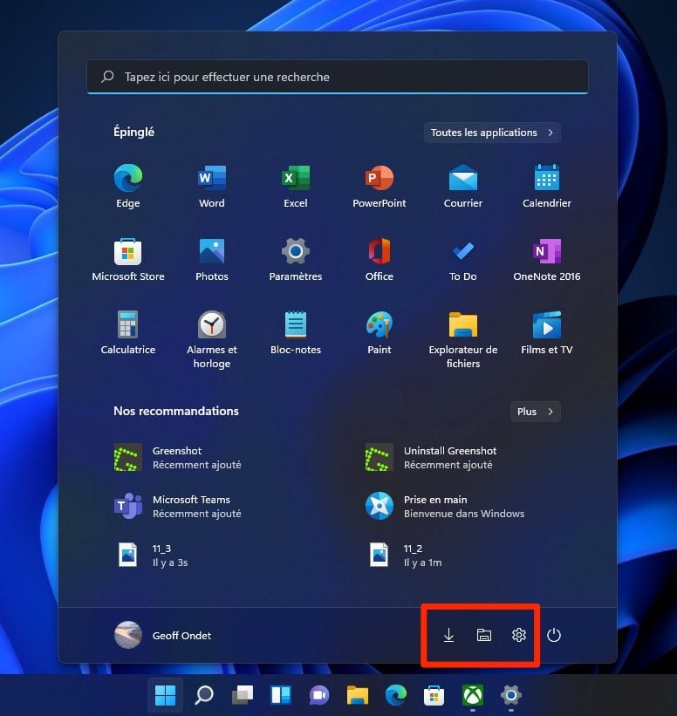The image size is (677, 716).
Task: Open Paramètres from pinned apps
Action: tap(296, 259)
